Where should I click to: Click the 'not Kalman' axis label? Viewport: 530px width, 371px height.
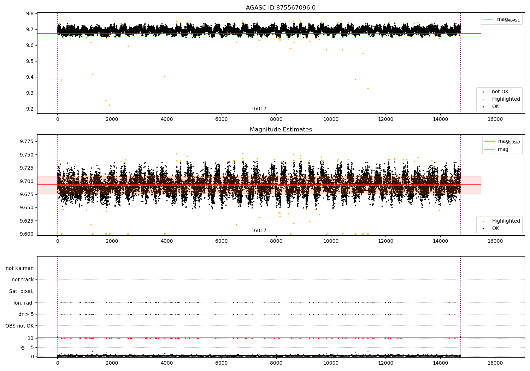pyautogui.click(x=20, y=268)
